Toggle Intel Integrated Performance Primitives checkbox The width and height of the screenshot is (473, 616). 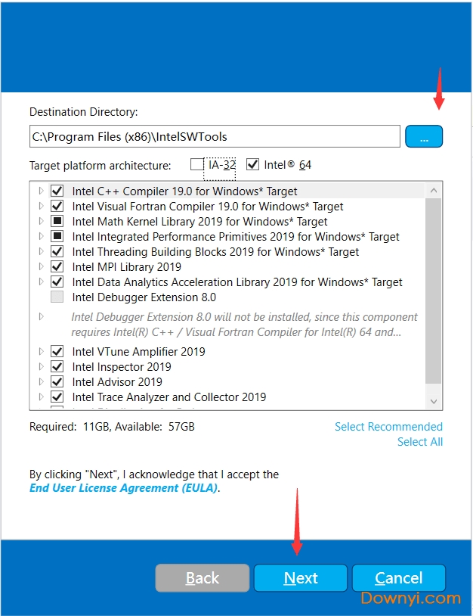[x=57, y=236]
